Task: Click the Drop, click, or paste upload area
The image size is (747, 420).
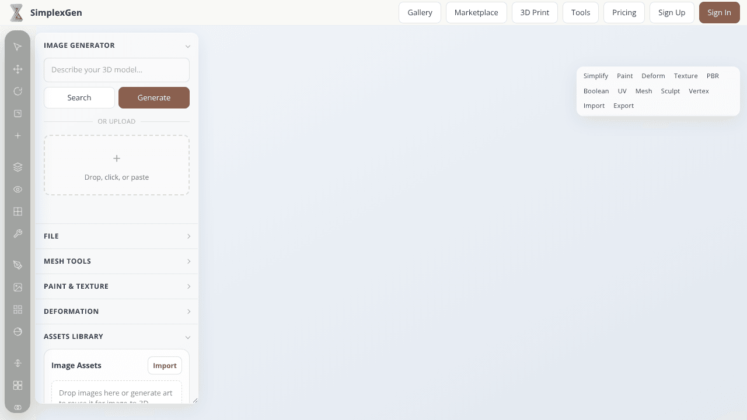Action: coord(117,166)
